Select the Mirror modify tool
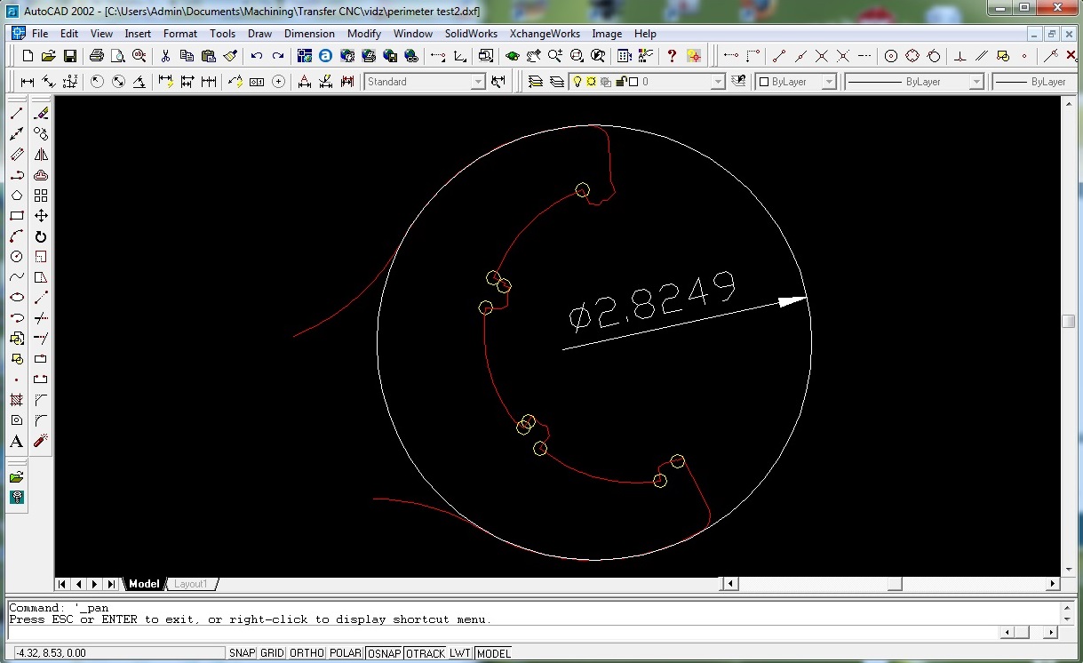The image size is (1083, 663). pyautogui.click(x=41, y=155)
